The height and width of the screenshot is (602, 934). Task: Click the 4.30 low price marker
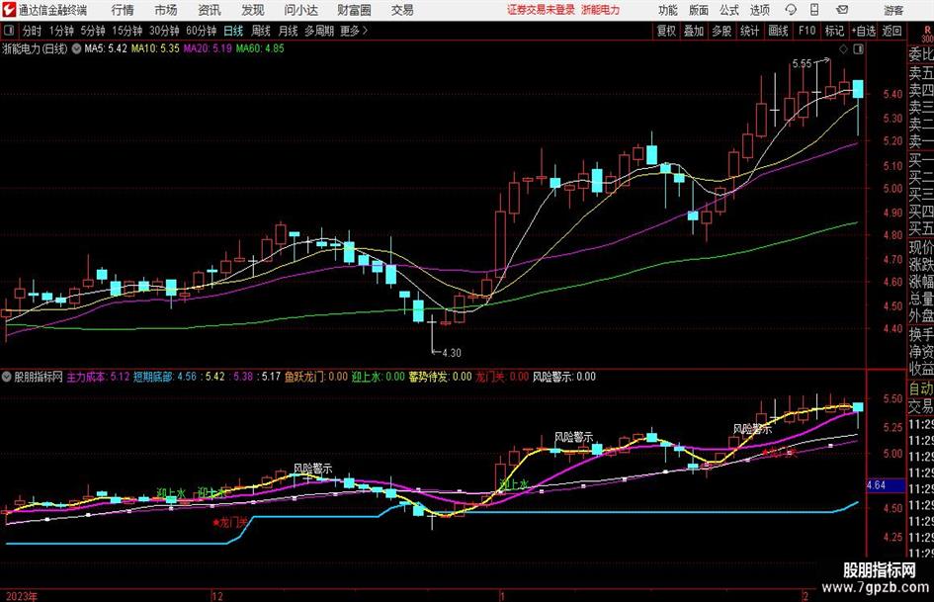click(451, 353)
